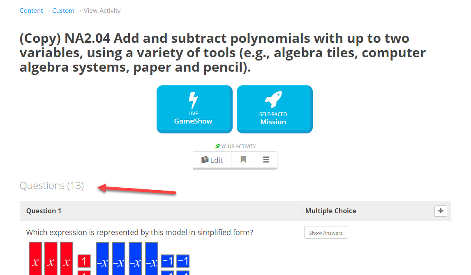Click the Question 1 header
Viewport: 471px width, 275px height.
[x=44, y=211]
